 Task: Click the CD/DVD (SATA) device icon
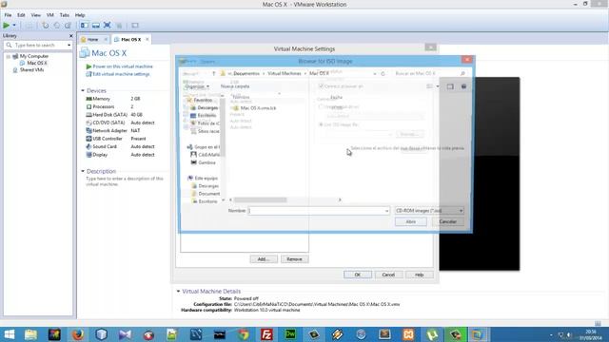coord(88,123)
